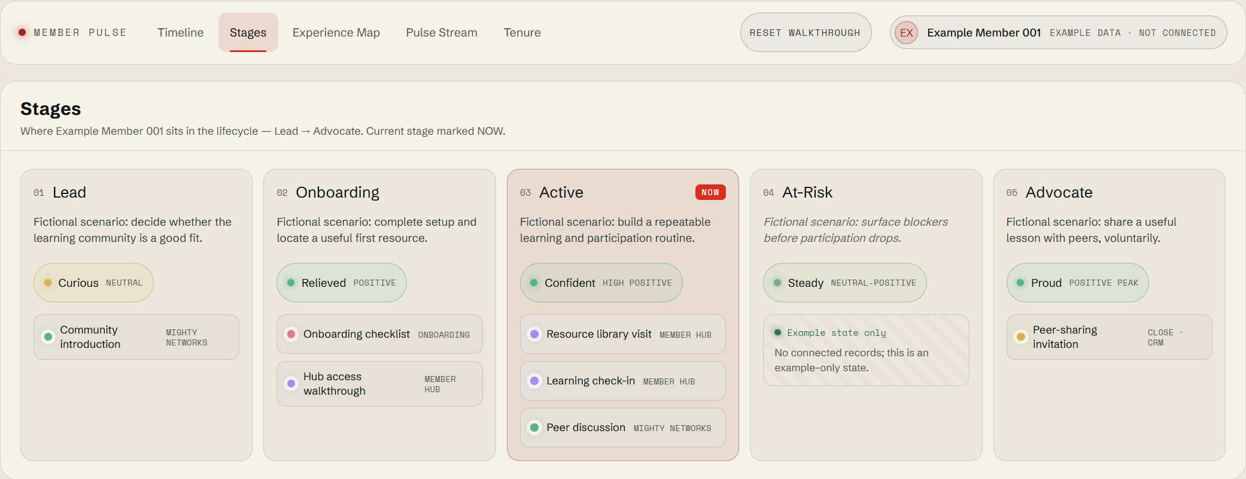
Task: Click the stage number 02 label
Action: point(282,193)
